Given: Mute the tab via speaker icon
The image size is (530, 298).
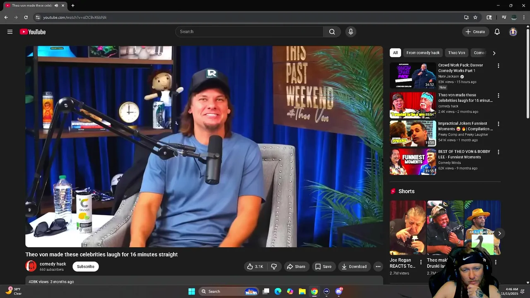Looking at the screenshot, I should point(56,5).
